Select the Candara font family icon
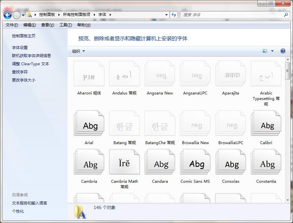The width and height of the screenshot is (293, 223). [x=160, y=162]
